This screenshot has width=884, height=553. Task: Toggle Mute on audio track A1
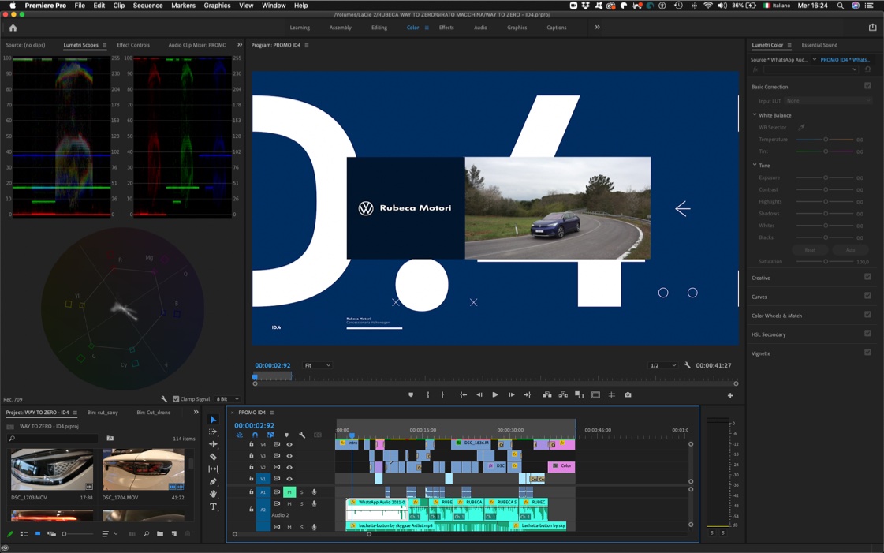pos(289,492)
